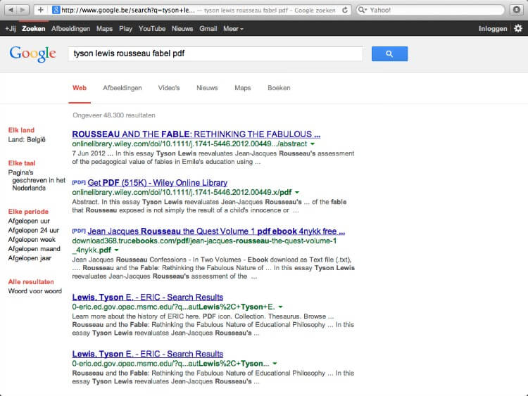Viewport: 528px width, 396px height.
Task: Go forward with the browser forward arrow
Action: click(x=23, y=10)
